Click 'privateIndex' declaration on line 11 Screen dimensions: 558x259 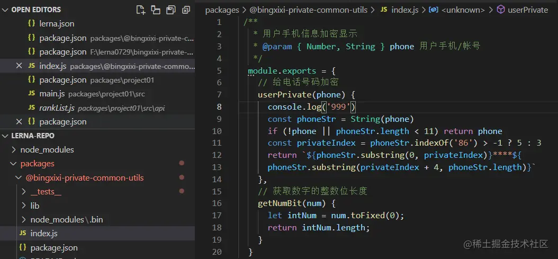pos(326,143)
